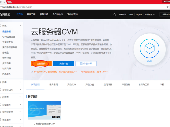This screenshot has width=170, height=127.
Task: Click the blue 免费体验 button
Action: point(64,64)
